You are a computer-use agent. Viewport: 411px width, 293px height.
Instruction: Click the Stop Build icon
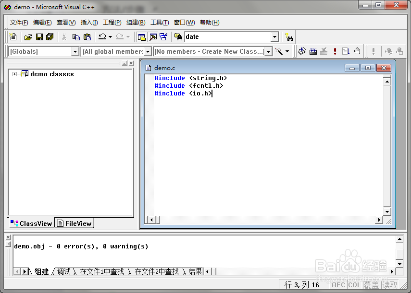click(324, 51)
